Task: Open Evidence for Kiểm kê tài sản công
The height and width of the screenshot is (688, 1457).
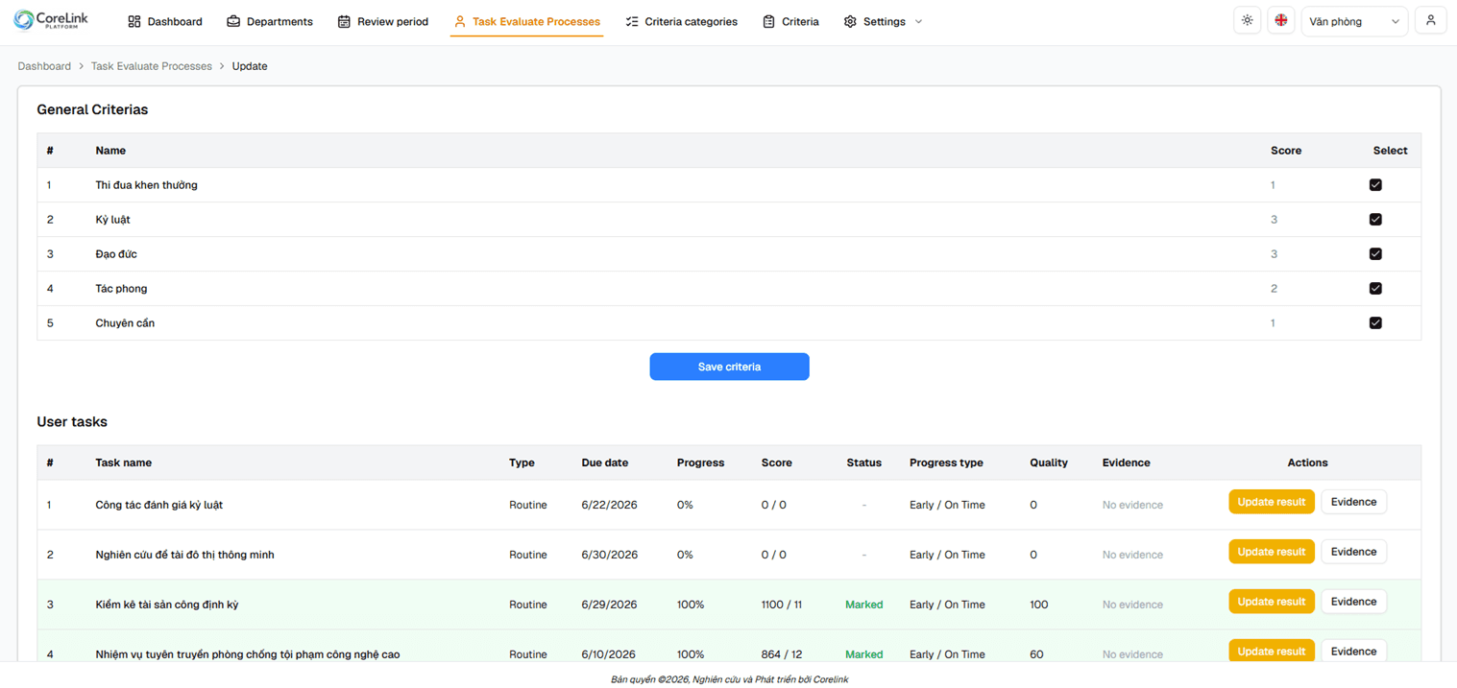Action: click(x=1353, y=602)
